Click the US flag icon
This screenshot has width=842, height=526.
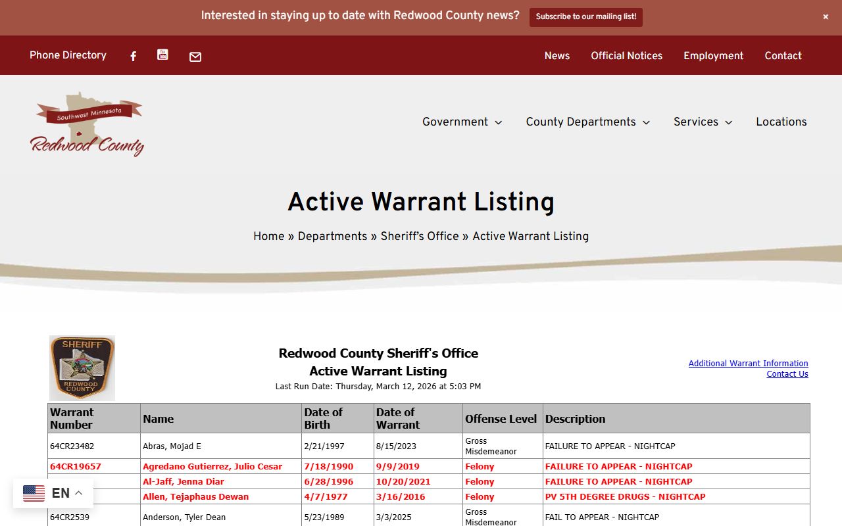pos(34,493)
